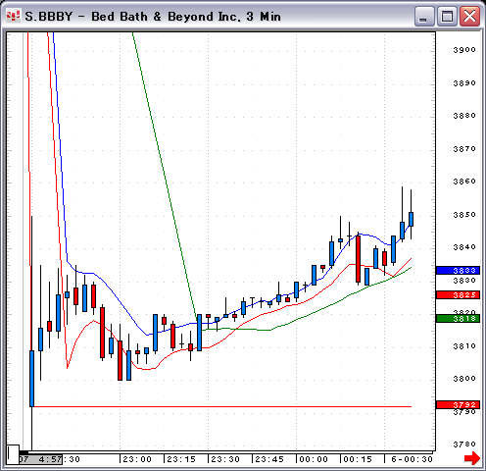
Task: Click the 23:30 time axis label
Action: 225,459
